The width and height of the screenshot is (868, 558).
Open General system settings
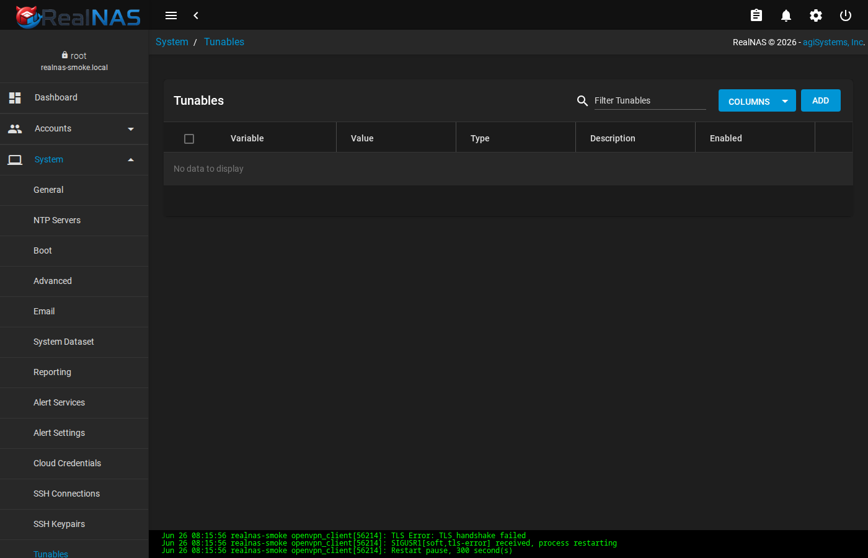pos(74,190)
